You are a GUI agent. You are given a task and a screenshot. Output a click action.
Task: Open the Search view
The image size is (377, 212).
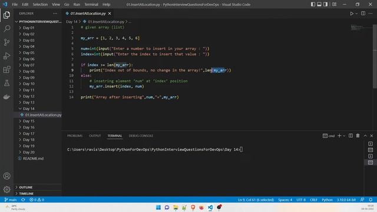(x=6, y=29)
